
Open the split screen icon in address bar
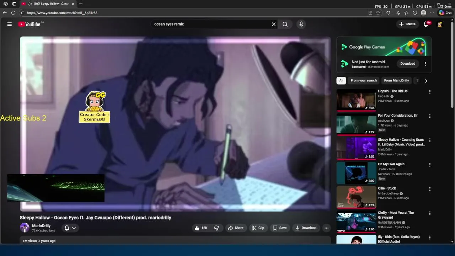pyautogui.click(x=370, y=13)
